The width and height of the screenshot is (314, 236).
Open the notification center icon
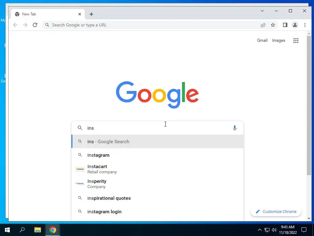[304, 230]
